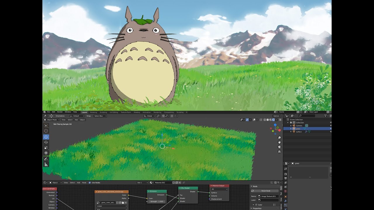
Task: Open the Render menu
Action: pos(60,112)
